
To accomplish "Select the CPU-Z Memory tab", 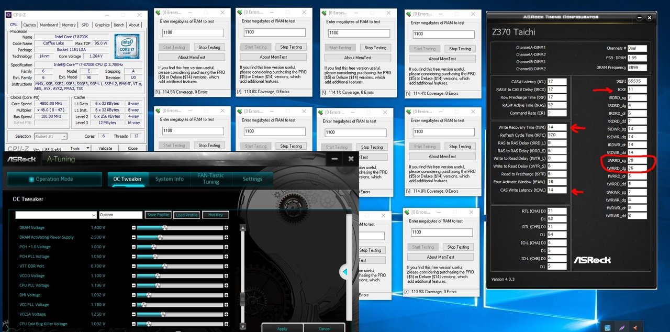I will [x=69, y=25].
